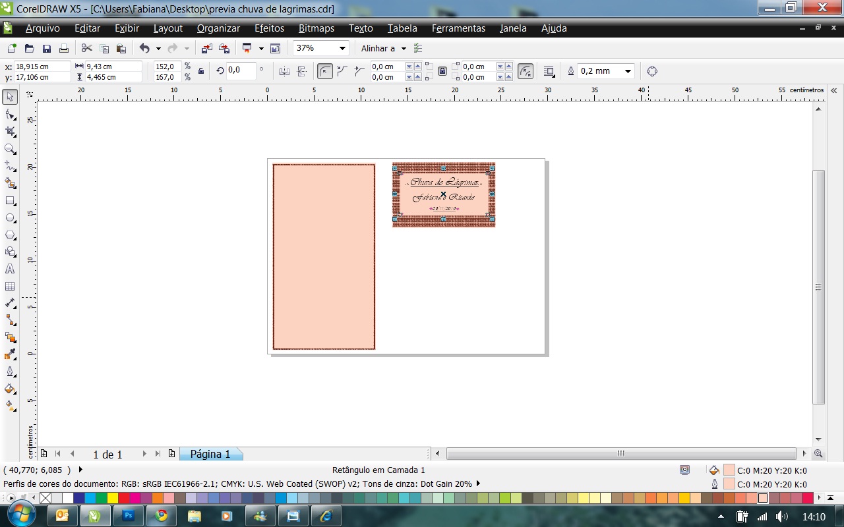Select the Rectangle tool
Viewport: 844px width, 527px height.
10,200
